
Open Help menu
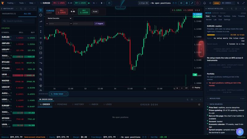click(32, 3)
